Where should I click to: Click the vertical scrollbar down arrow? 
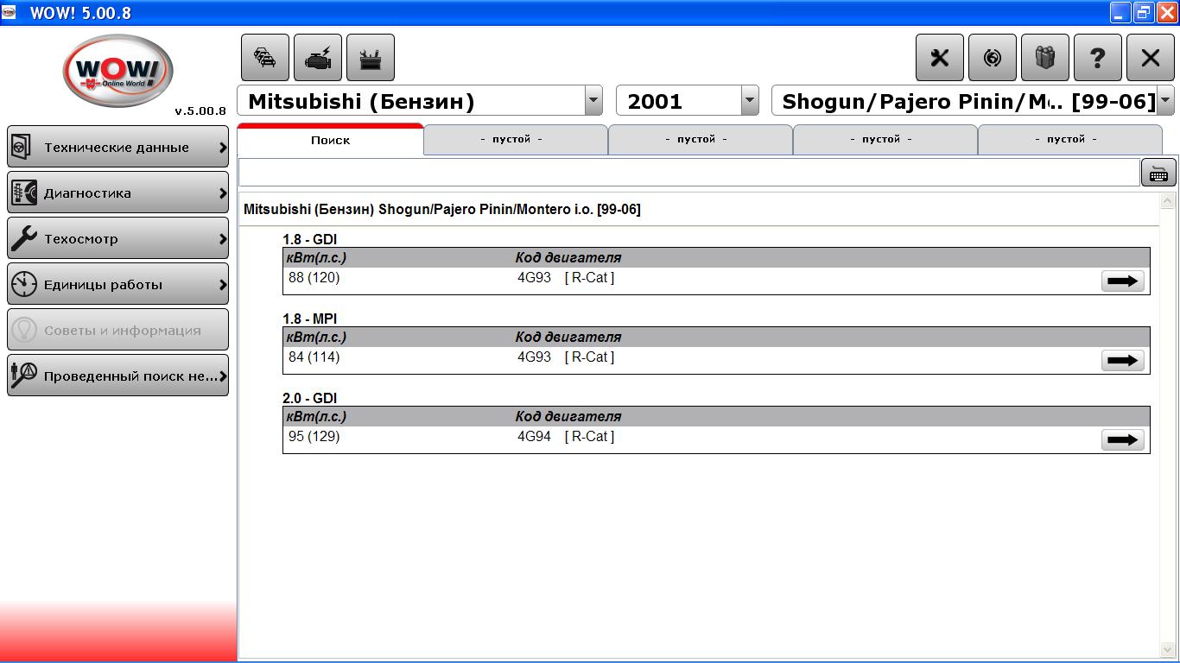[x=1168, y=650]
